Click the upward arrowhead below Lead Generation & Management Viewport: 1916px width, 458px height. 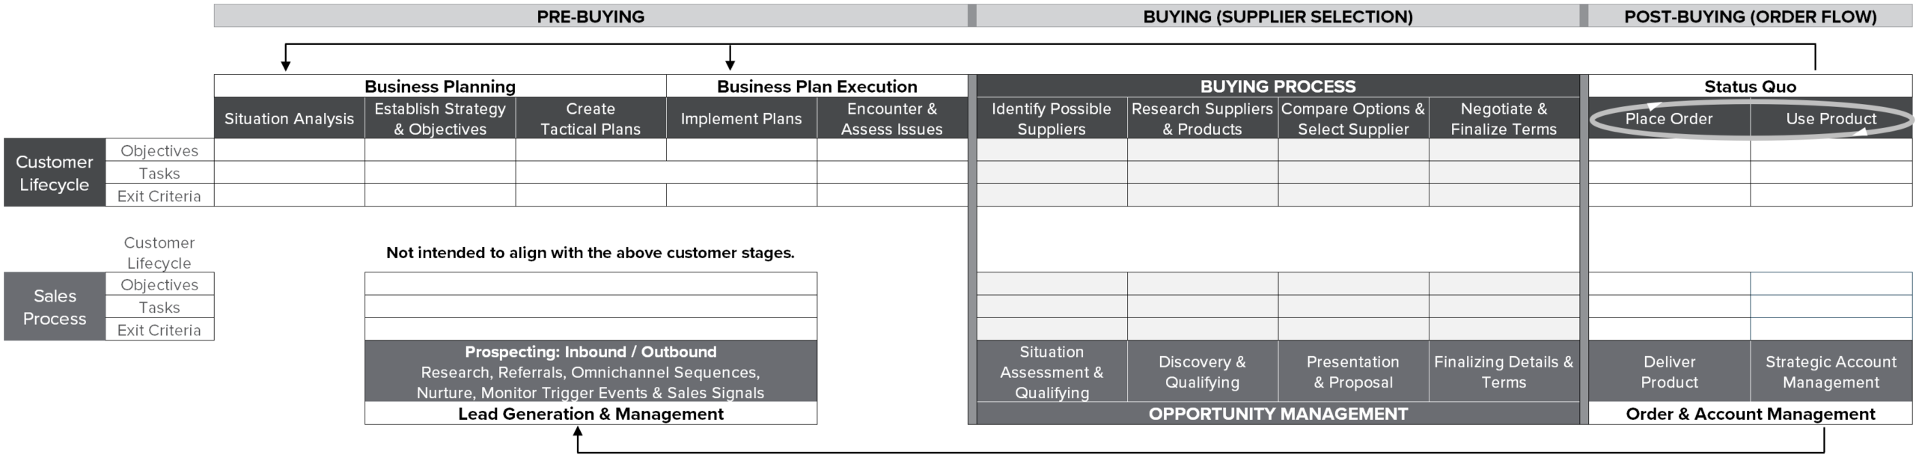click(578, 431)
